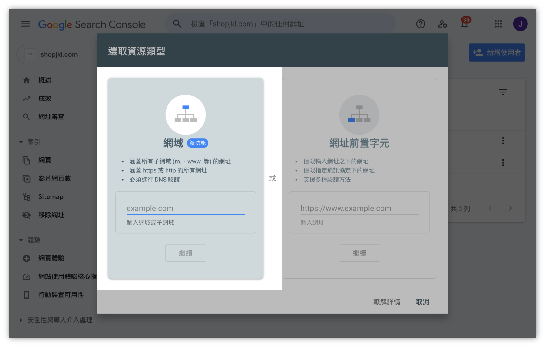Open the three-dot kebab menu on a table row
This screenshot has height=347, width=545.
click(503, 141)
